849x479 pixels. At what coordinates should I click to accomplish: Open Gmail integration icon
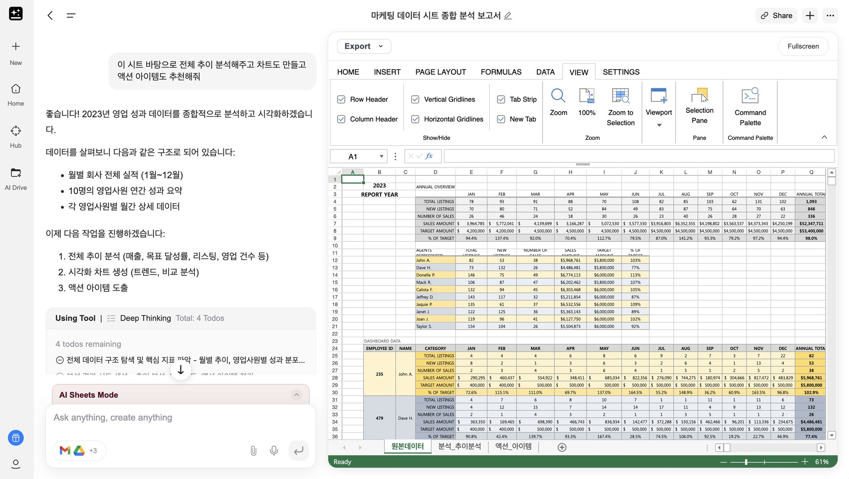(x=65, y=450)
